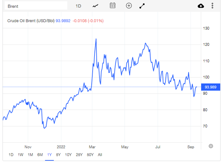Open chart settings gear icon
This screenshot has width=224, height=166.
click(x=211, y=146)
